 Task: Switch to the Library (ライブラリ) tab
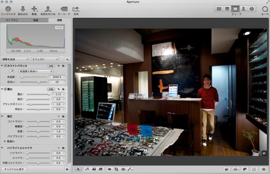click(12, 20)
